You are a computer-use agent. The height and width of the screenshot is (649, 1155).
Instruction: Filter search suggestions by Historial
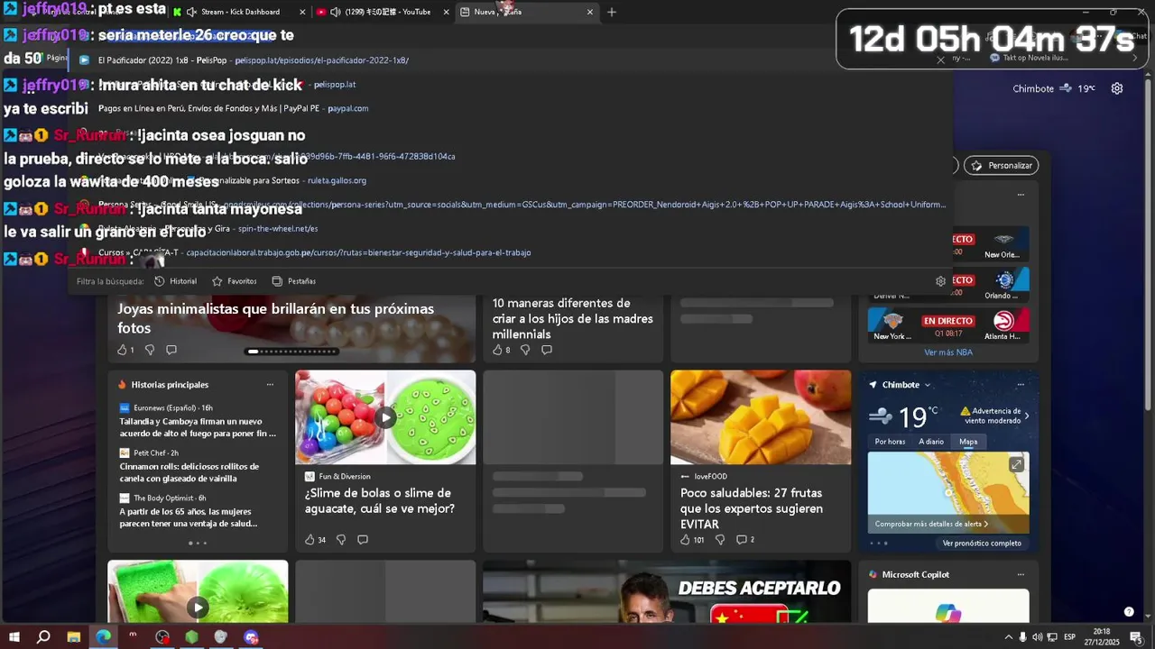point(176,281)
